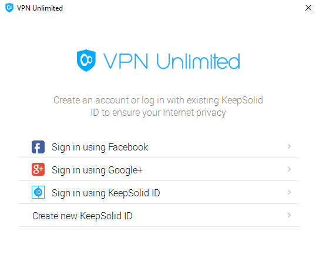Click the small shield icon in title bar
The image size is (316, 278).
click(x=9, y=8)
